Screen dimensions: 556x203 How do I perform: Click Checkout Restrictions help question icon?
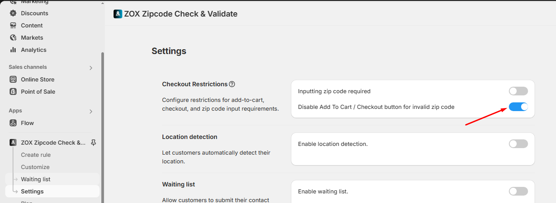click(232, 84)
